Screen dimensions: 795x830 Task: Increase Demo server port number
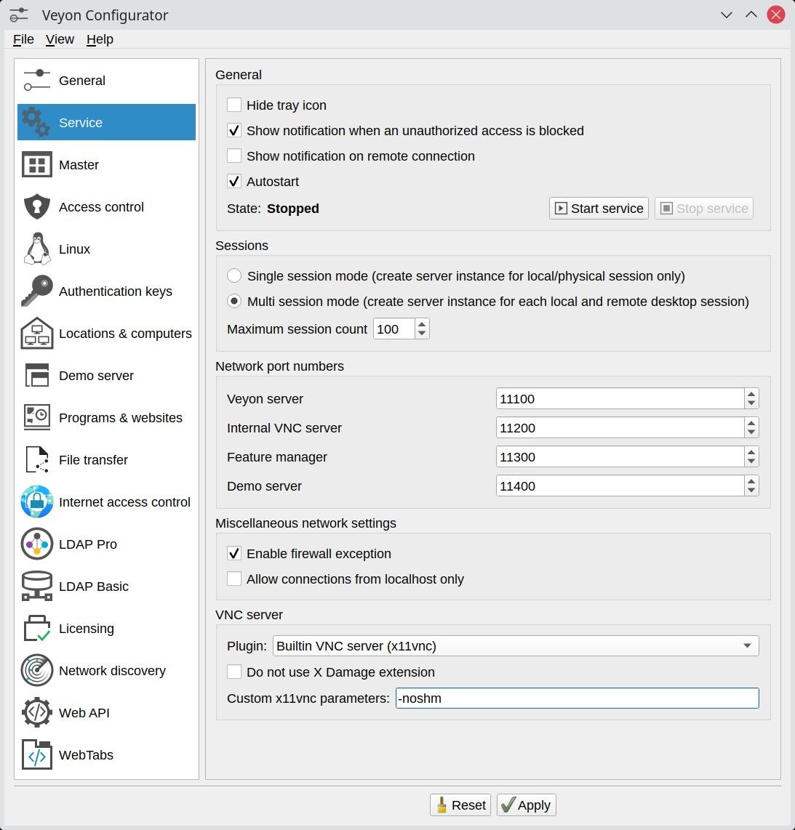(751, 481)
